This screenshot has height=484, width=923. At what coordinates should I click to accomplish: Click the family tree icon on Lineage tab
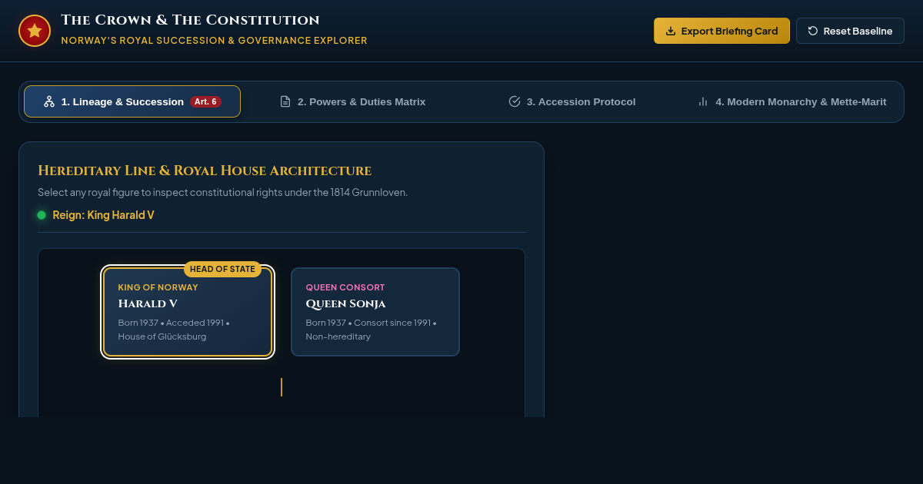pos(49,101)
